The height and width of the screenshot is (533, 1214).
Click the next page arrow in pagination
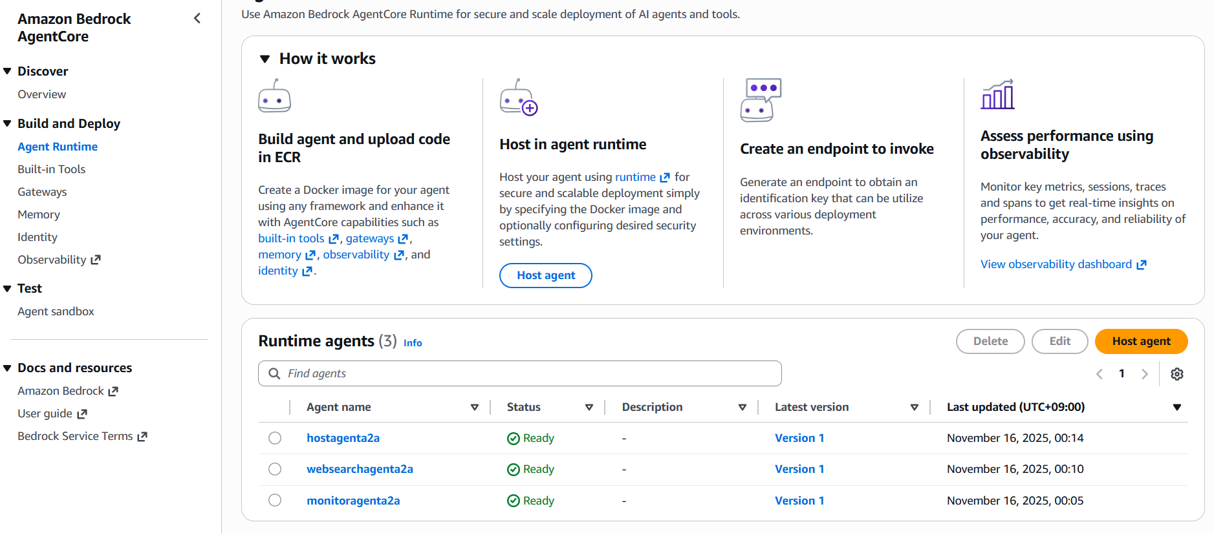coord(1145,374)
